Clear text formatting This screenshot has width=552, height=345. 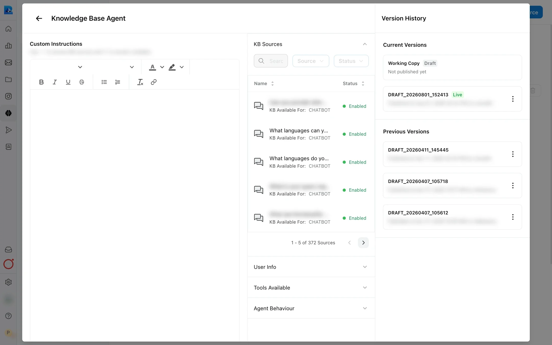pos(140,82)
